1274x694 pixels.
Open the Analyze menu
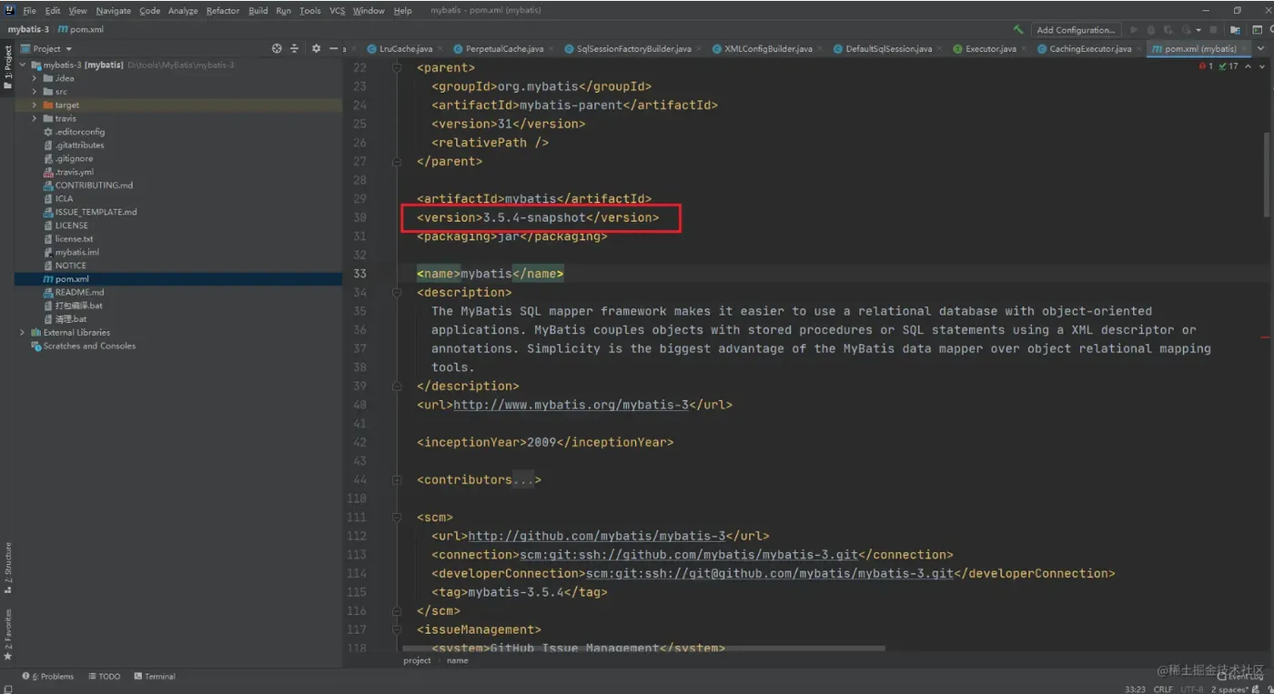(x=182, y=11)
